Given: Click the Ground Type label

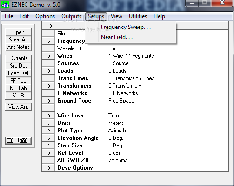Looking at the screenshot, I should [x=74, y=101].
